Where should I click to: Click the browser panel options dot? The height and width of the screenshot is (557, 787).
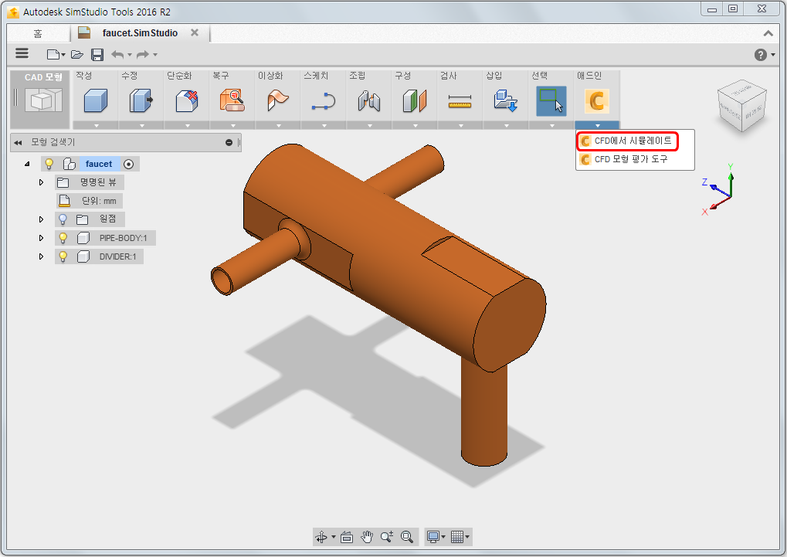point(229,143)
